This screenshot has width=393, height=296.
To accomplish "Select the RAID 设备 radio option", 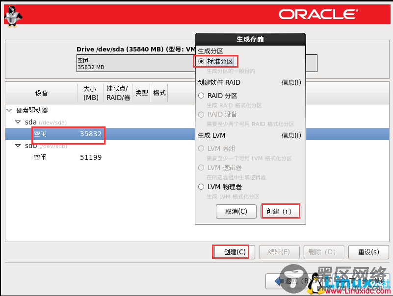I will coord(201,115).
